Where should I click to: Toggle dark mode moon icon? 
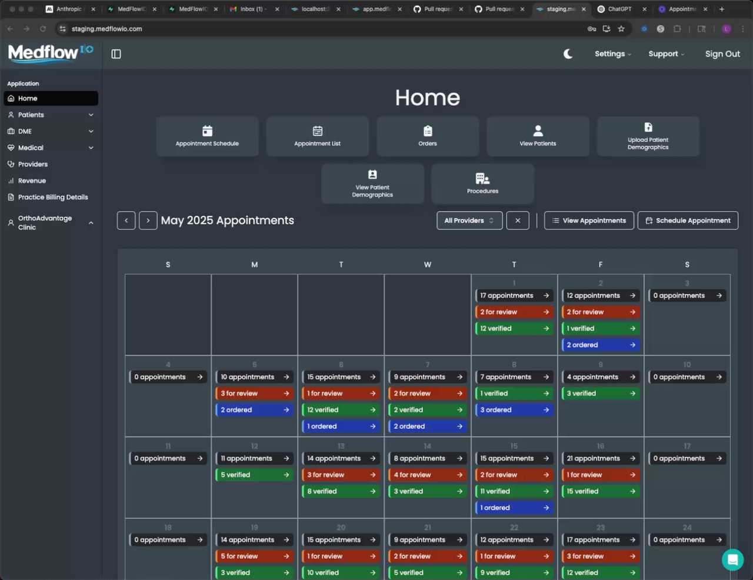click(x=568, y=54)
